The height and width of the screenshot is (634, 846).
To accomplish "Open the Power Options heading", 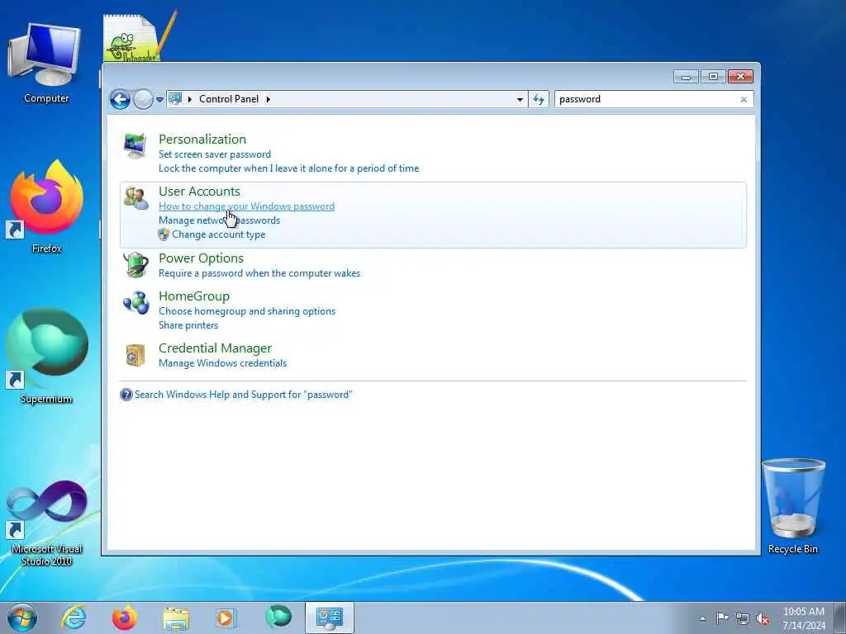I will point(202,258).
